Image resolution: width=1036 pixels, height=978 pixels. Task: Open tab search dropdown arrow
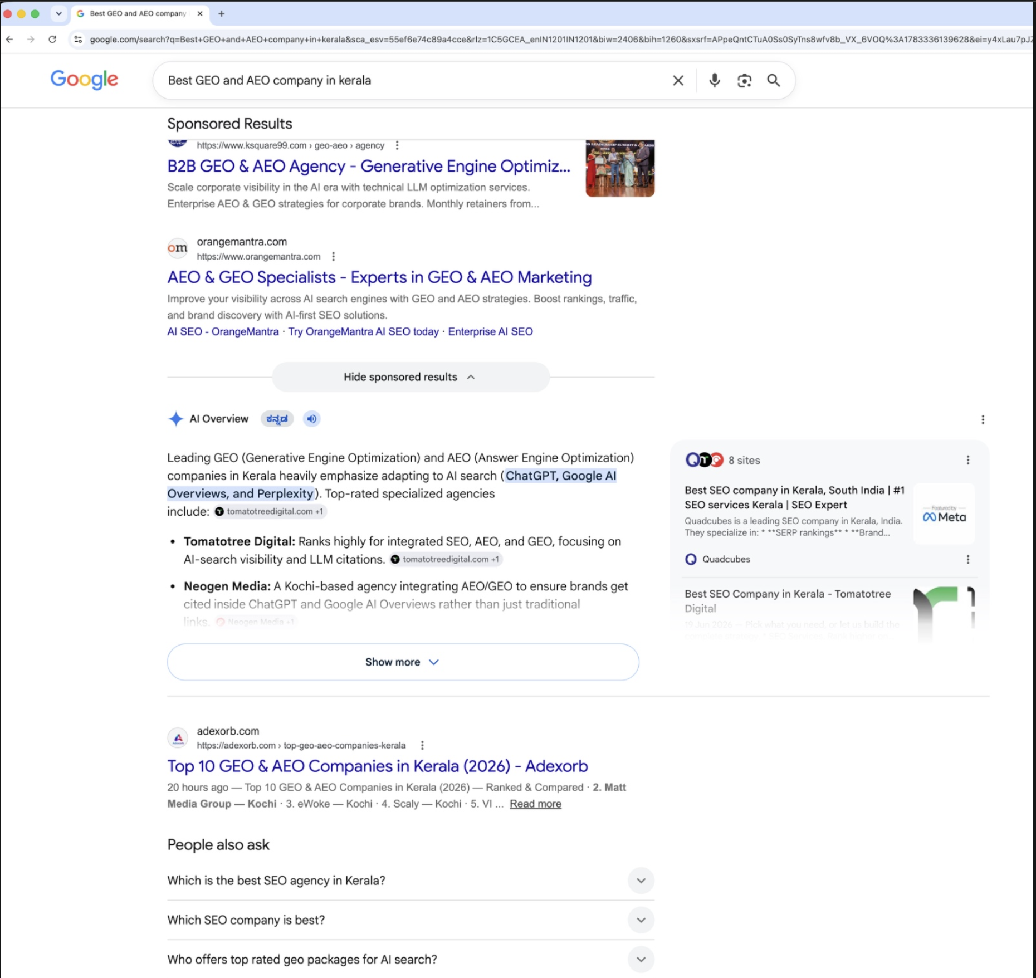coord(58,13)
